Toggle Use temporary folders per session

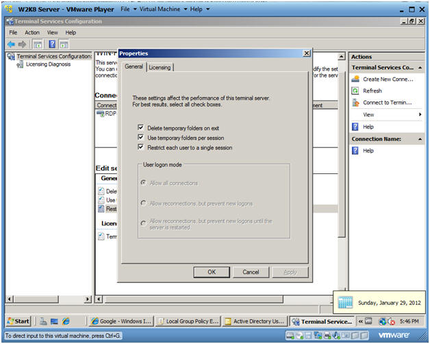click(140, 137)
